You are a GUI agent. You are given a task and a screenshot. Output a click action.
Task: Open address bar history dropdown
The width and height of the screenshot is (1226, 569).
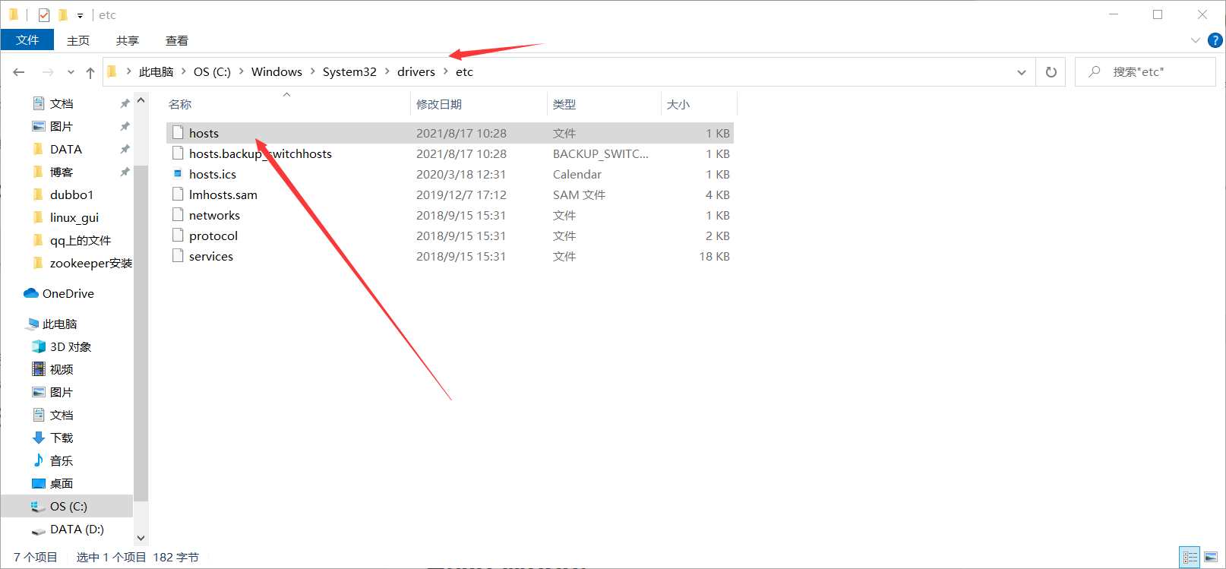(x=1022, y=72)
